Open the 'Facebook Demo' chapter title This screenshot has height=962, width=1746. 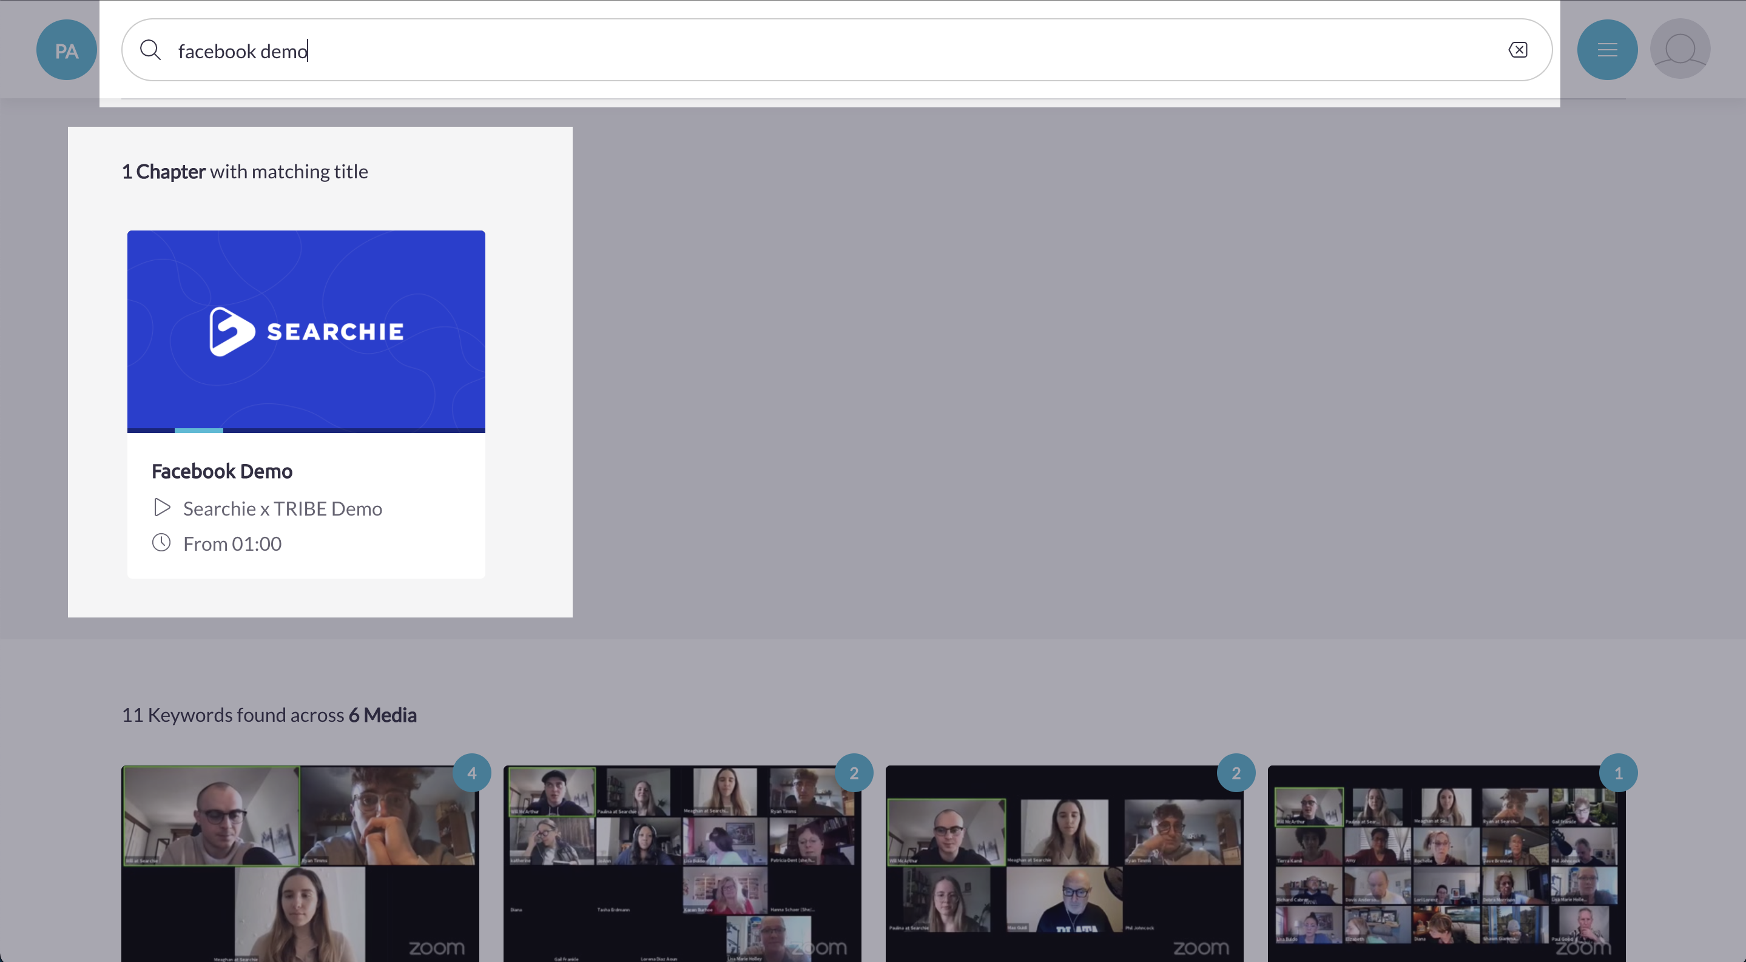222,471
